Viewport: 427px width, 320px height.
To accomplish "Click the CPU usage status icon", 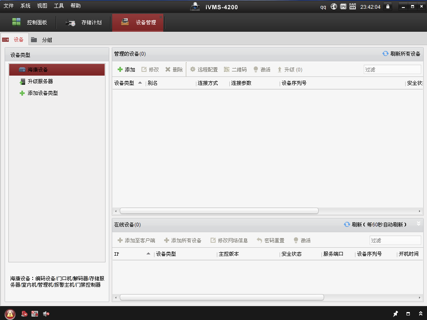I will point(343,7).
